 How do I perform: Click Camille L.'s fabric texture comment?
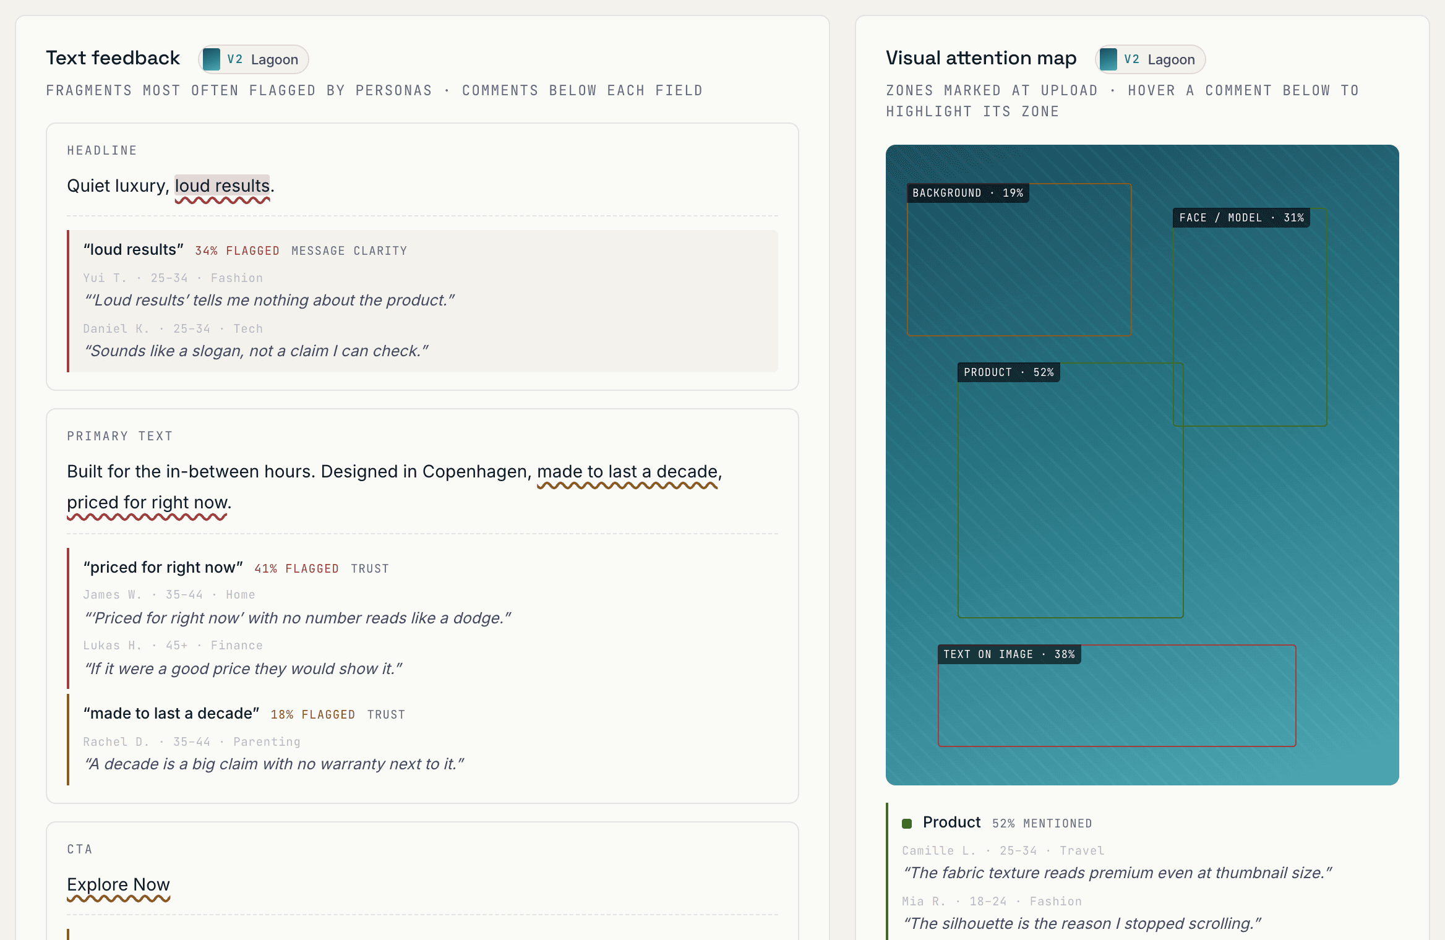(x=1117, y=873)
